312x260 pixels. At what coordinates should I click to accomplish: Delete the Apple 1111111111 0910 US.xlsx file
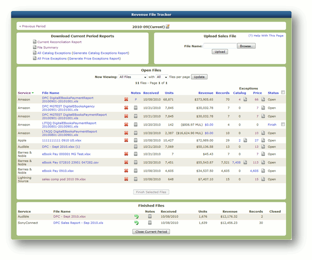(126, 140)
